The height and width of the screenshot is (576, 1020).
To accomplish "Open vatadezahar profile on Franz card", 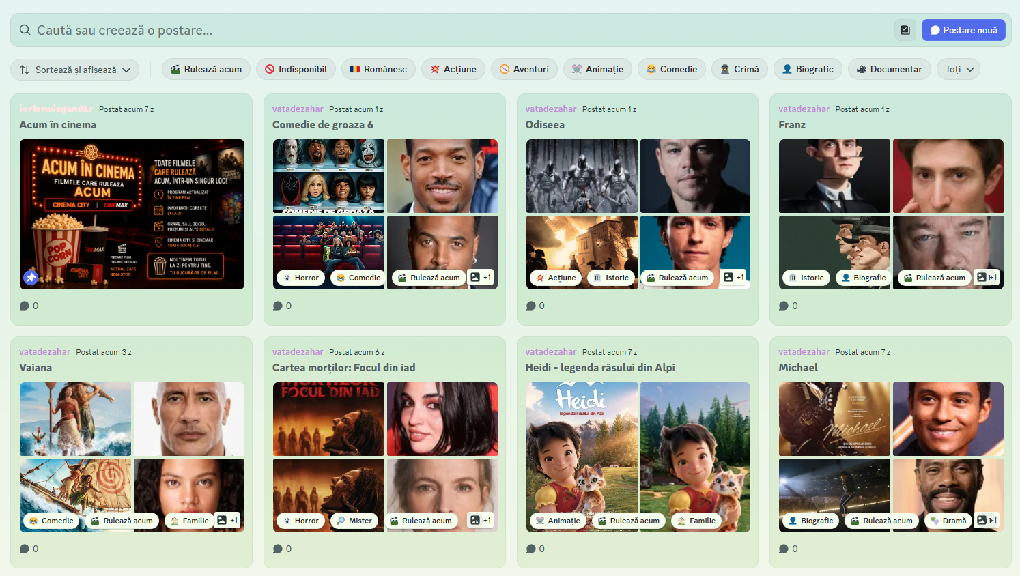I will [804, 109].
